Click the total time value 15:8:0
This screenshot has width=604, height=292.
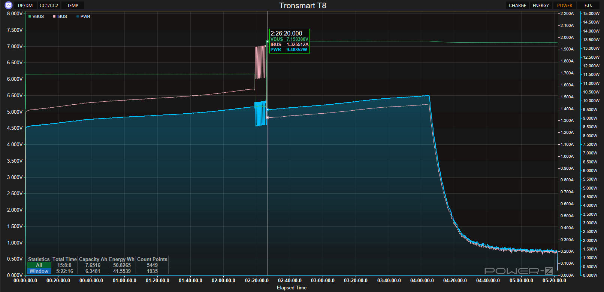64,265
